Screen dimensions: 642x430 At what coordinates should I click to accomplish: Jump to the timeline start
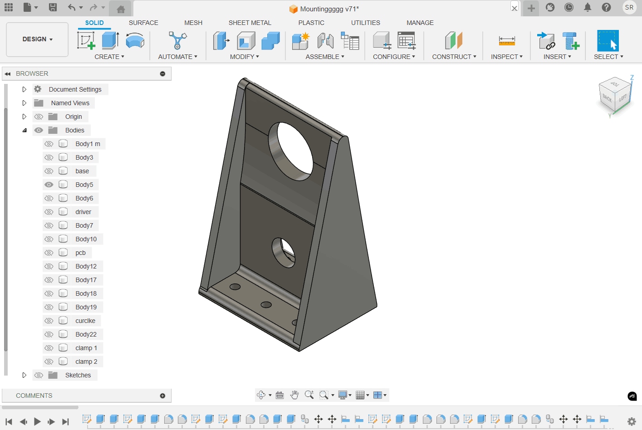[9, 422]
